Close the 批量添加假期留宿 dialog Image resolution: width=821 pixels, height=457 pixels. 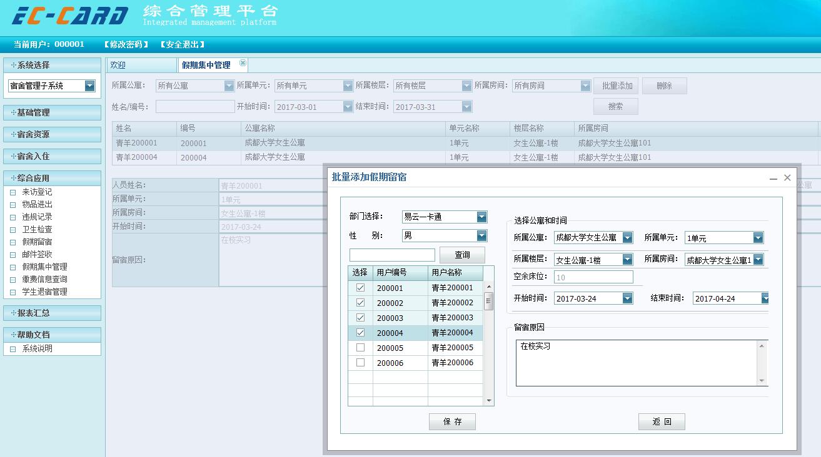pos(787,178)
